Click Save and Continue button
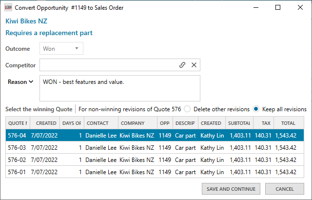 (231, 189)
